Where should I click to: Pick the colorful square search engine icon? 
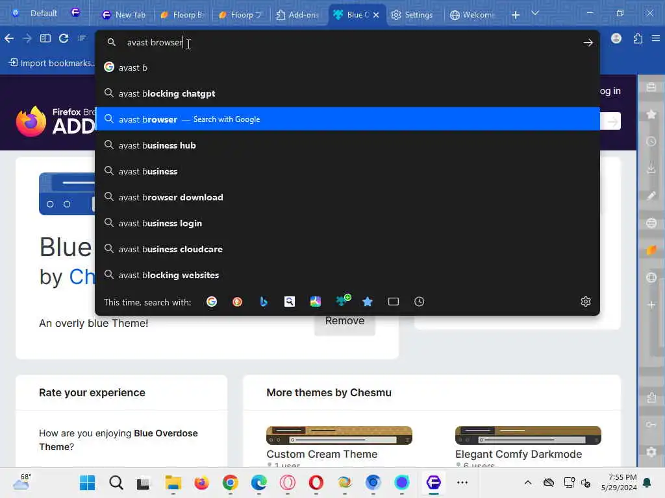pos(316,302)
